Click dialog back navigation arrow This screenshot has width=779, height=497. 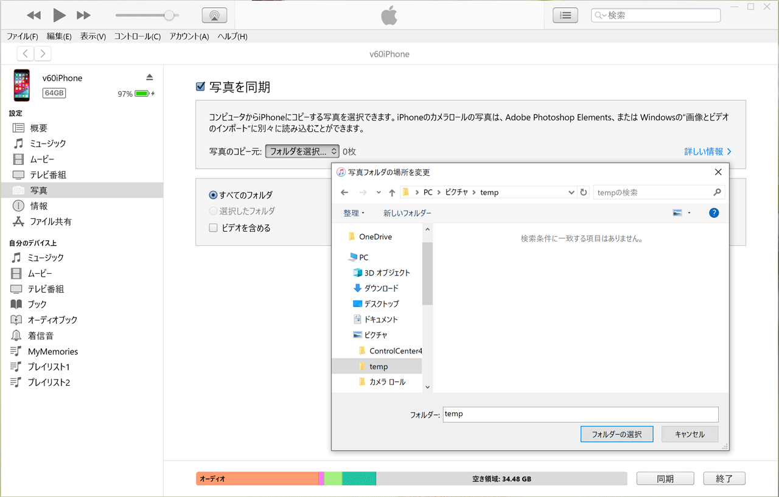coord(344,192)
